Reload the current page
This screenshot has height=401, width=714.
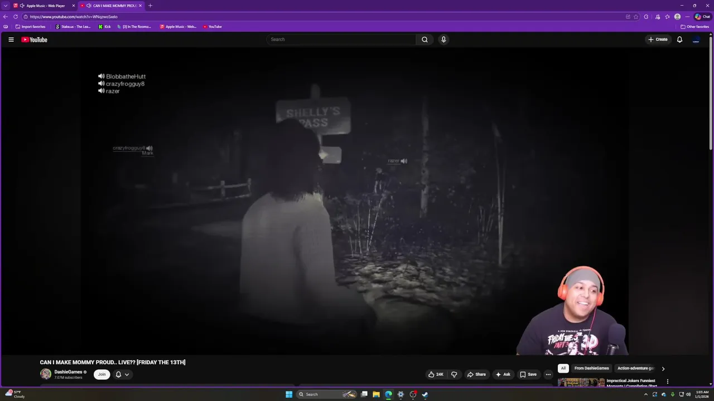16,17
